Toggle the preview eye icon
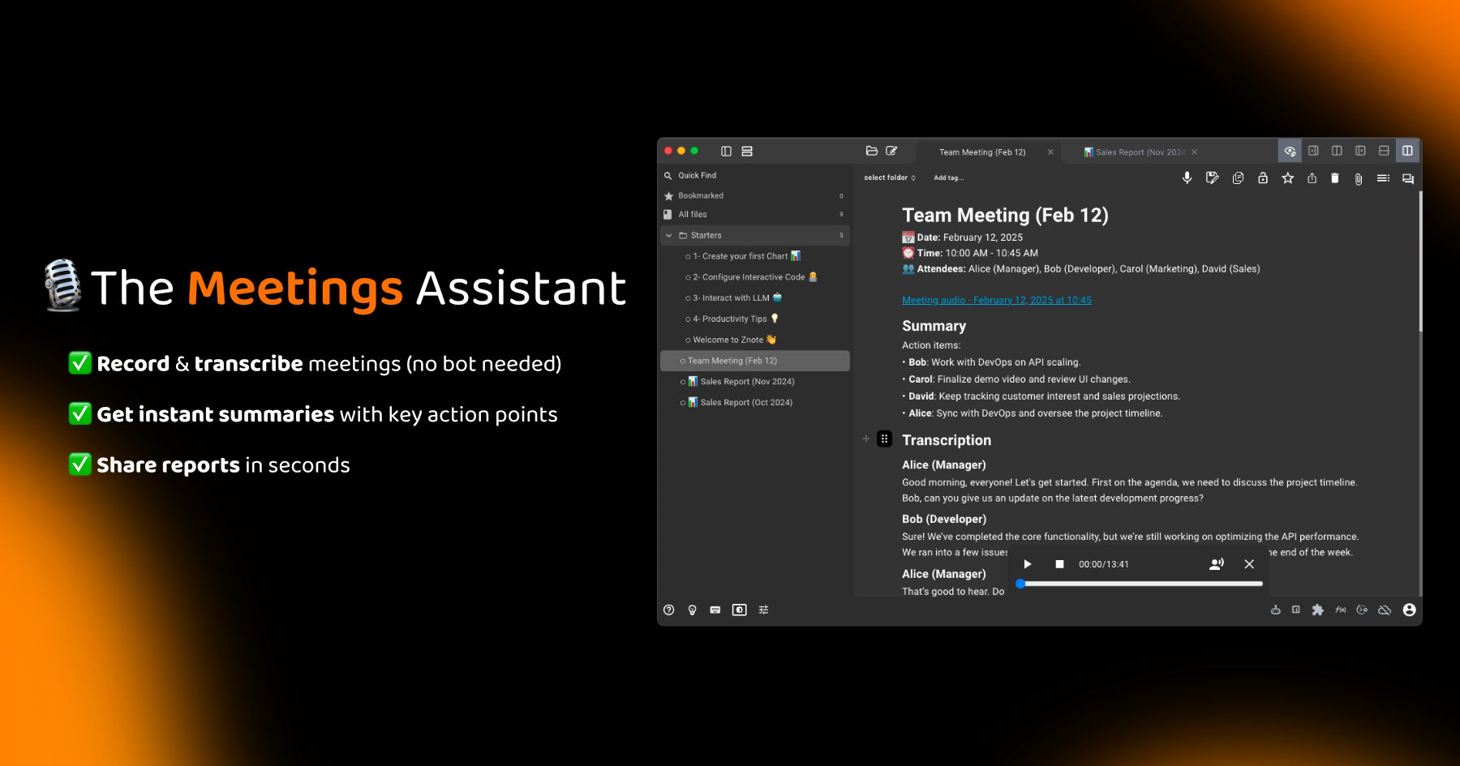1460x766 pixels. (1290, 151)
